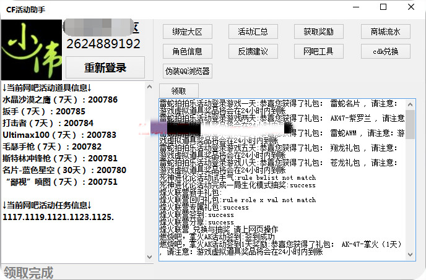Image resolution: width=426 pixels, height=280 pixels.
Task: Click log line 燃烧吧，掌火AK活动签到:签到成功
Action: pos(217,237)
